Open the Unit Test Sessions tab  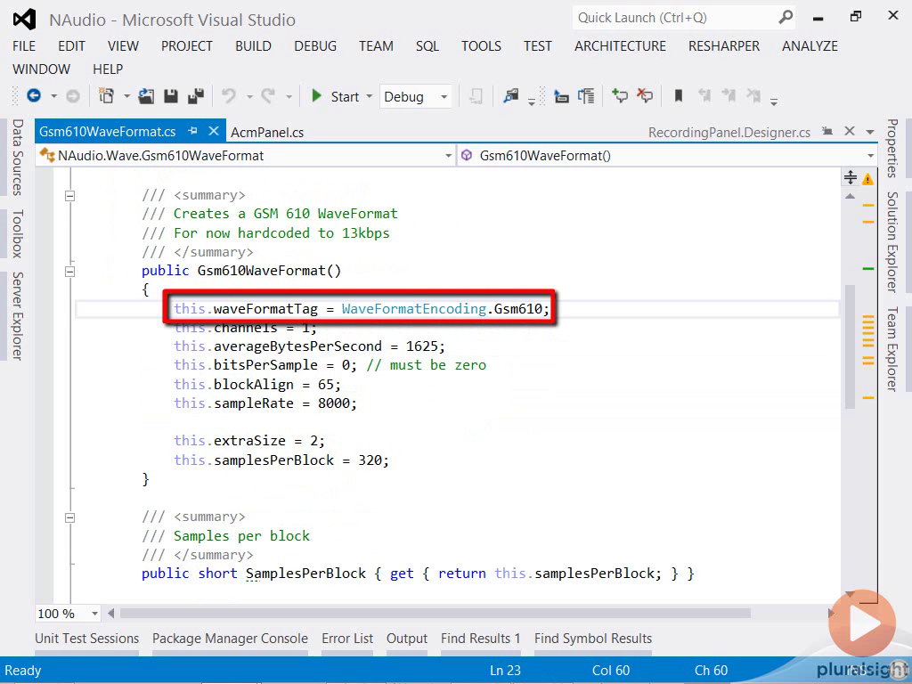click(86, 639)
